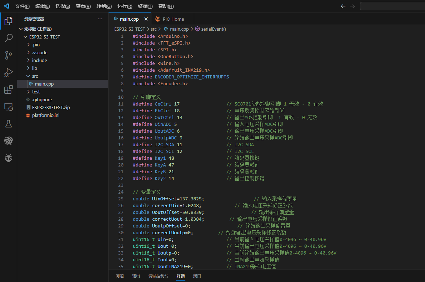Open the PlatformIO alien icon
This screenshot has height=282, width=425.
[x=9, y=158]
